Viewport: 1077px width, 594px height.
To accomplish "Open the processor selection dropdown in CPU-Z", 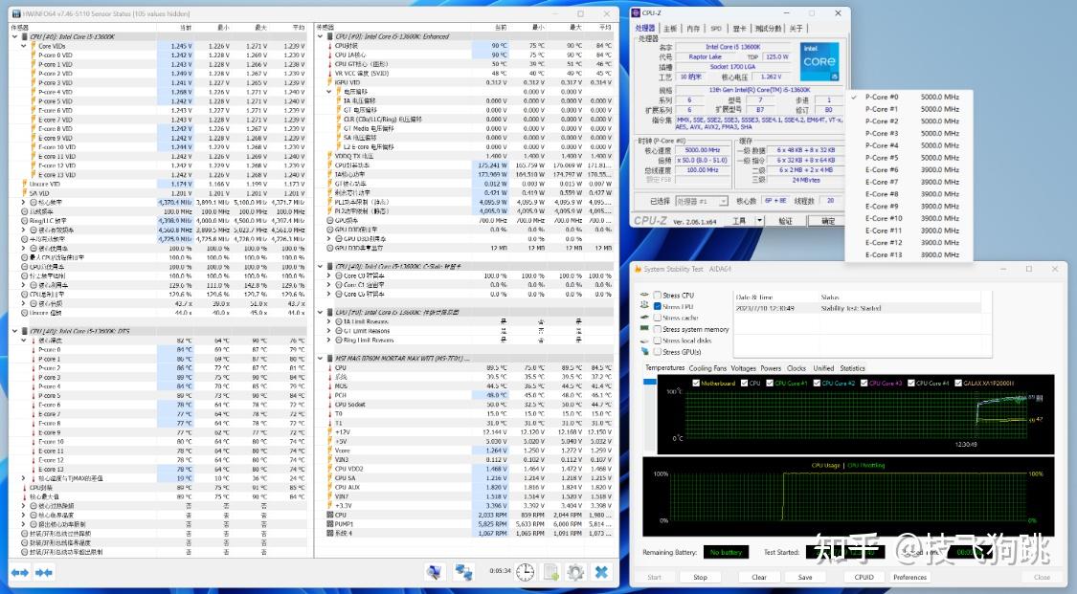I will tap(702, 201).
